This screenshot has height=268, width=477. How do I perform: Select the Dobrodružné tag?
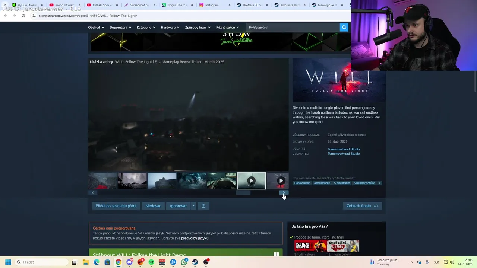pyautogui.click(x=302, y=183)
